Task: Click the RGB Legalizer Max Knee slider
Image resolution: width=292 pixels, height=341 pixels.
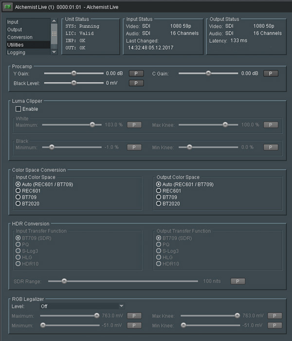Action: 210,316
